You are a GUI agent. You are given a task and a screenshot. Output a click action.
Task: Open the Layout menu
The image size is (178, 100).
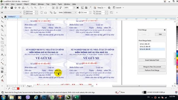tap(19, 4)
